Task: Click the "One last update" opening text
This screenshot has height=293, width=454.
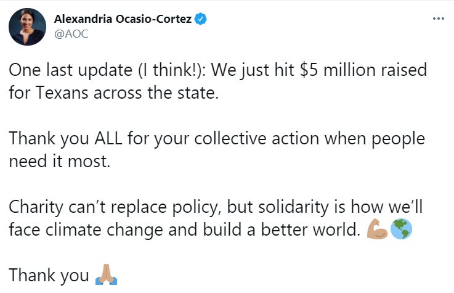Action: pos(71,70)
